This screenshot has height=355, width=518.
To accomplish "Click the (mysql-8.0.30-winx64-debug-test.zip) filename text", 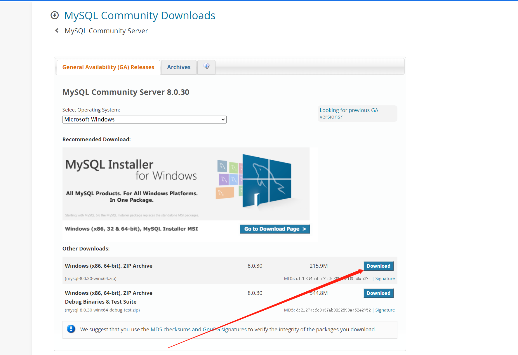I will tap(102, 310).
